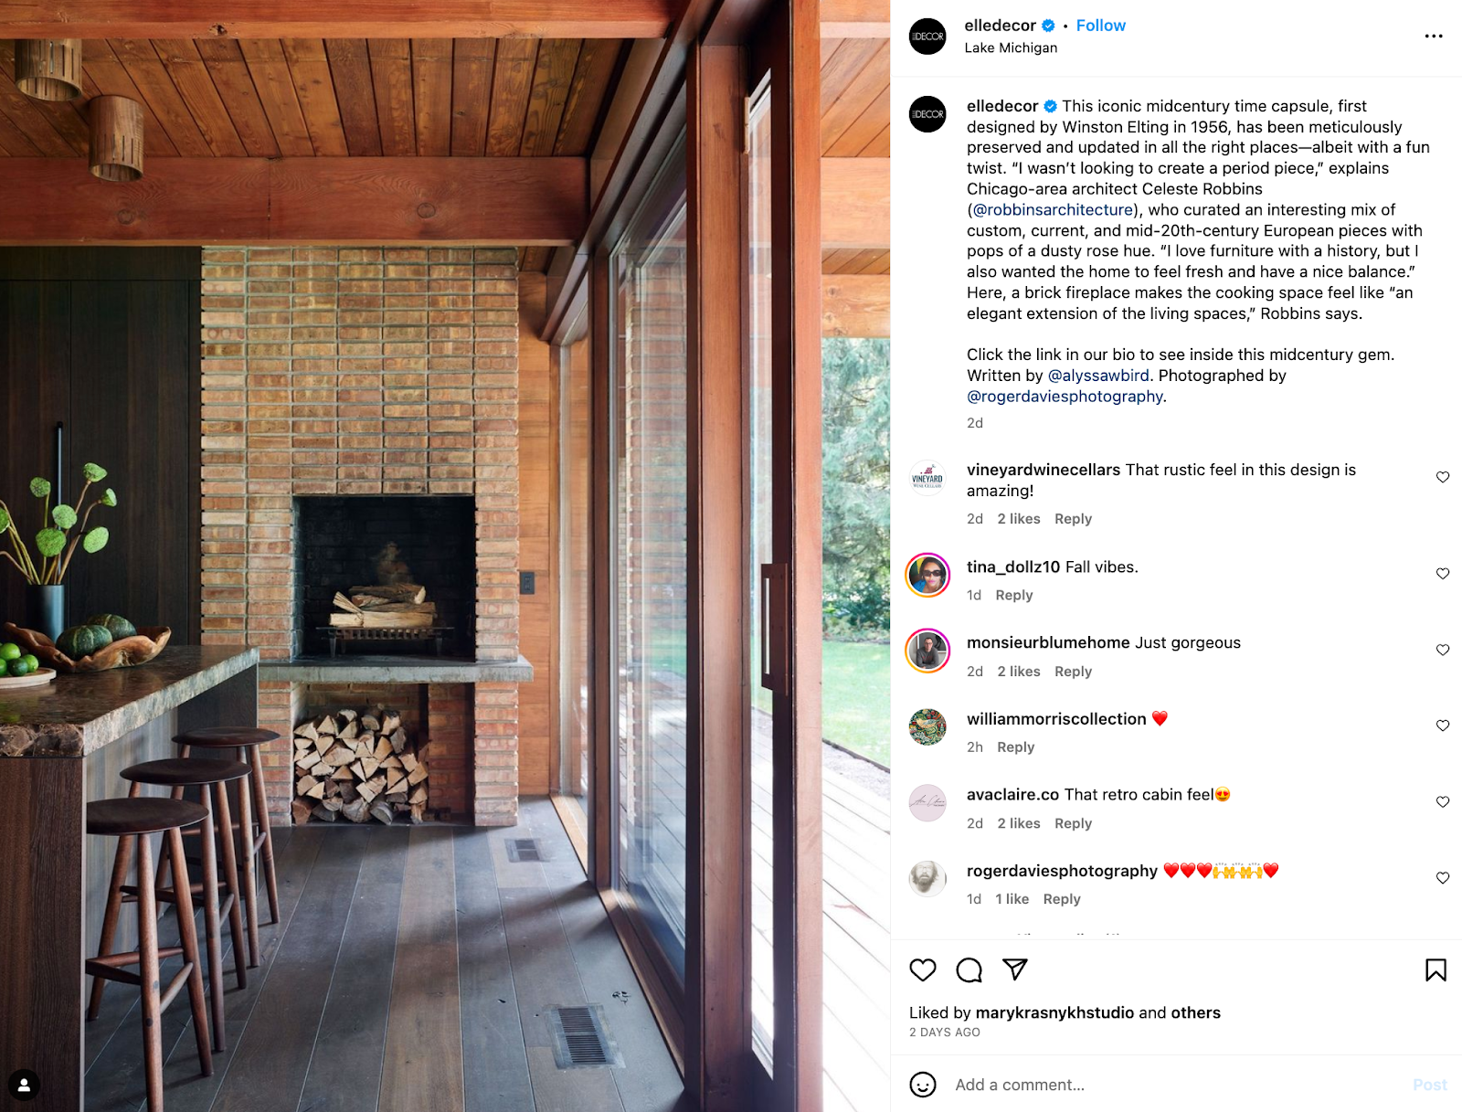The width and height of the screenshot is (1462, 1112).
Task: View others who liked the post
Action: pos(1195,1012)
